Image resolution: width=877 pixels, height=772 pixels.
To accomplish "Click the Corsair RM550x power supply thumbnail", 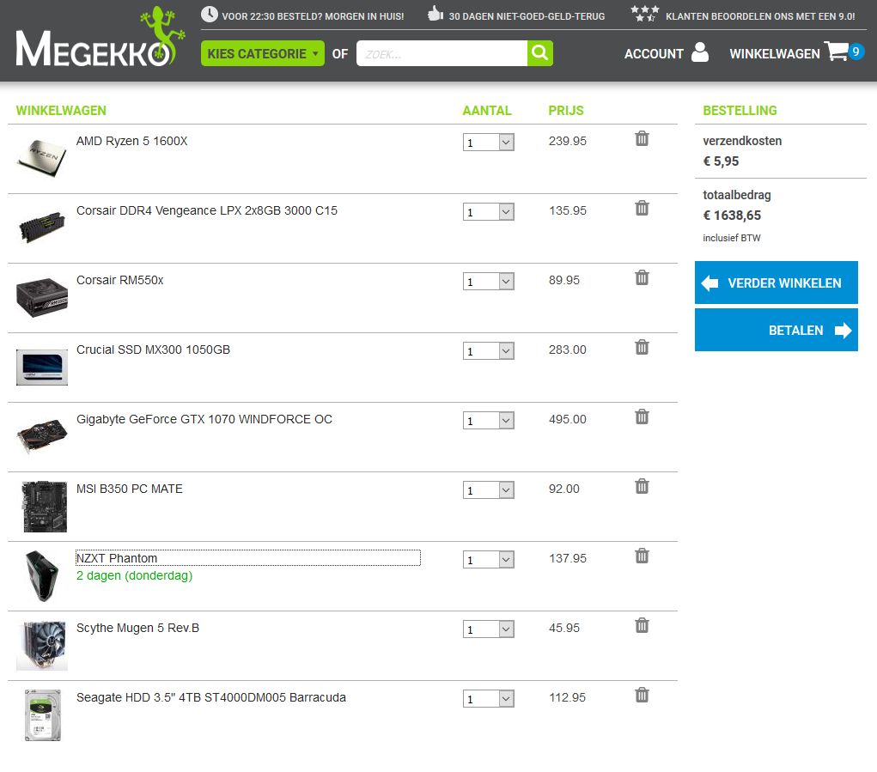I will (42, 297).
